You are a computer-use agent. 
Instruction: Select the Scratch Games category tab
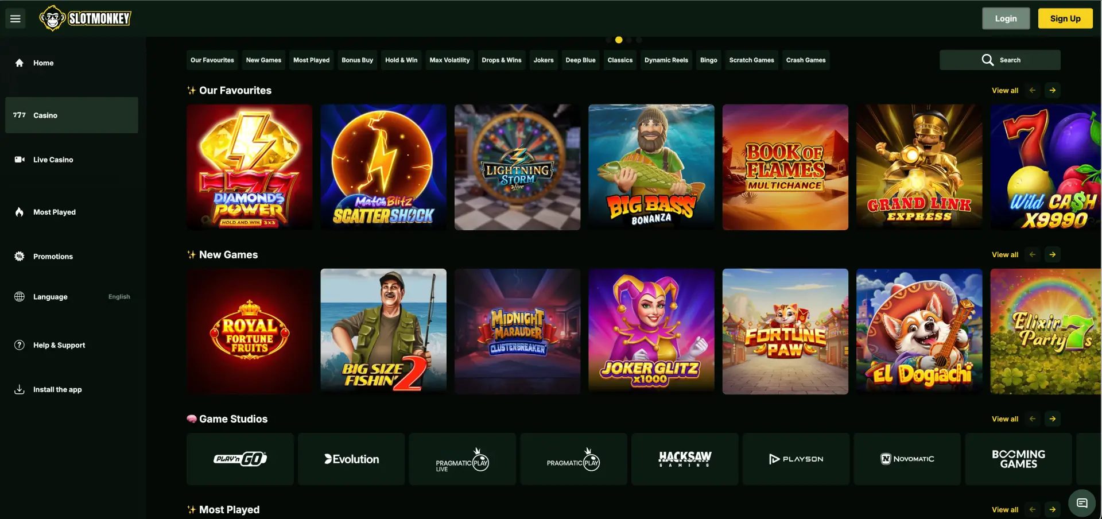pos(751,60)
